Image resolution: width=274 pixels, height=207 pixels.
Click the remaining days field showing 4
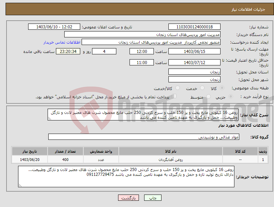click(104, 51)
